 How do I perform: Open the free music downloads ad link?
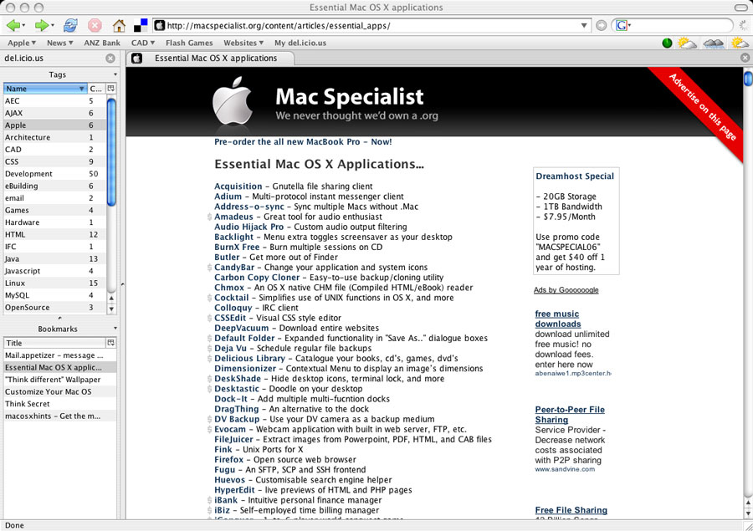point(557,319)
